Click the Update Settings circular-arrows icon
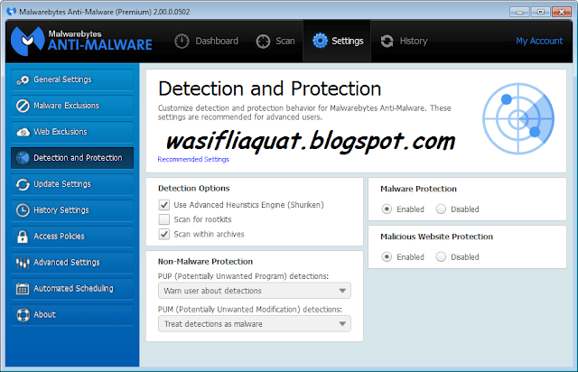The image size is (578, 372). [23, 184]
